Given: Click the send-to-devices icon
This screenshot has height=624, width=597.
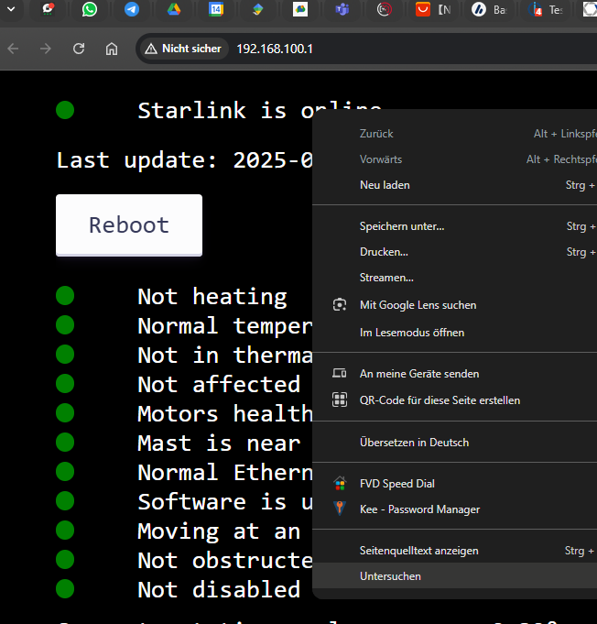Looking at the screenshot, I should coord(340,373).
